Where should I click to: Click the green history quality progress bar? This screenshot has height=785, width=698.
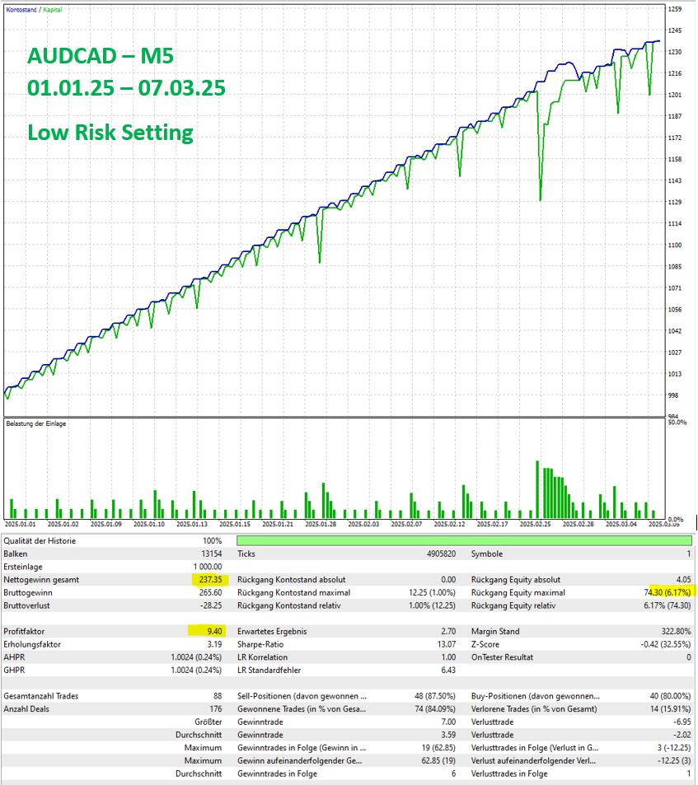pos(464,540)
